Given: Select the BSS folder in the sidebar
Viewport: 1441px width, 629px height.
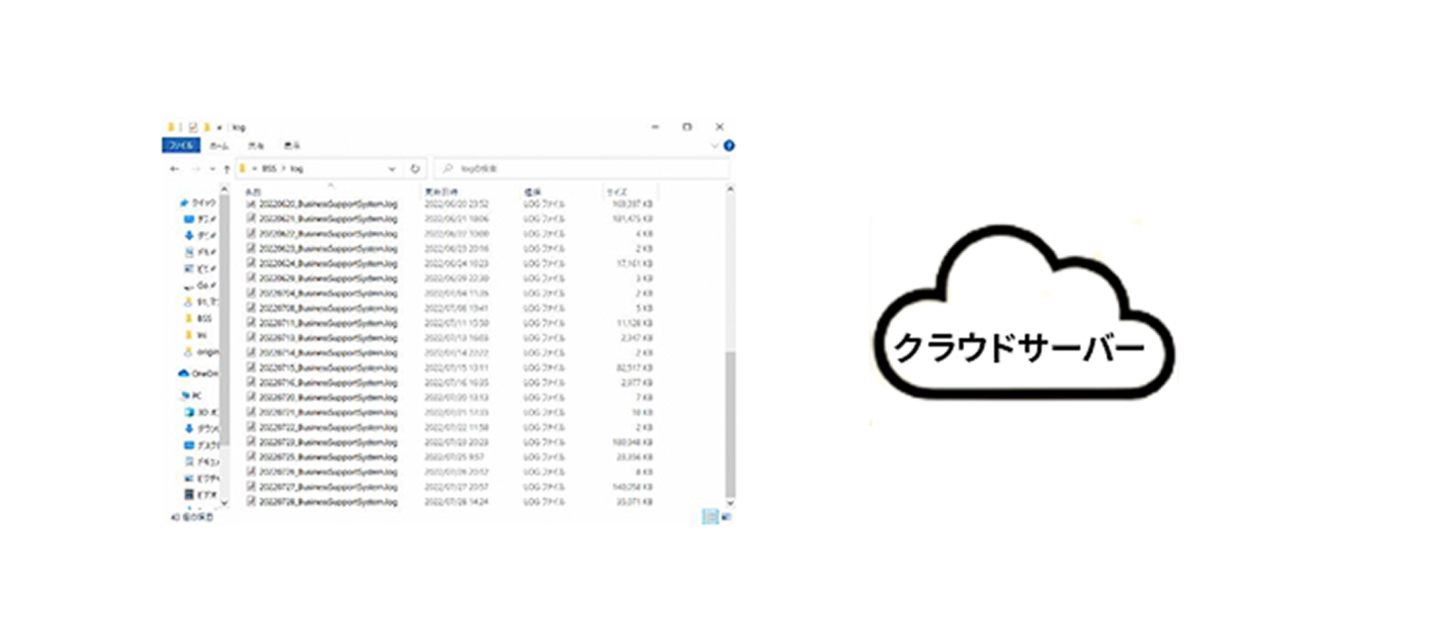Looking at the screenshot, I should click(203, 318).
